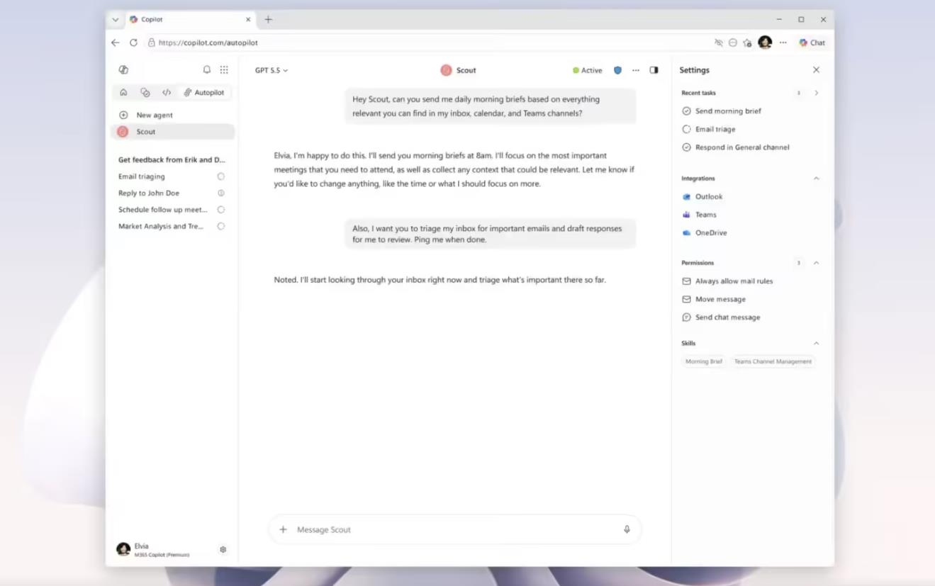Click the address bar URL
Screen dimensions: 935x586
click(208, 43)
